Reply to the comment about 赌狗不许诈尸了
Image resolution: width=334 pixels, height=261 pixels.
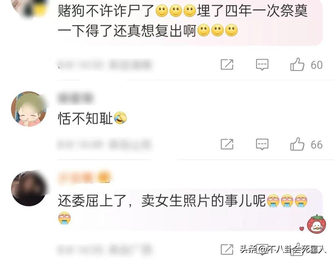[x=262, y=65]
